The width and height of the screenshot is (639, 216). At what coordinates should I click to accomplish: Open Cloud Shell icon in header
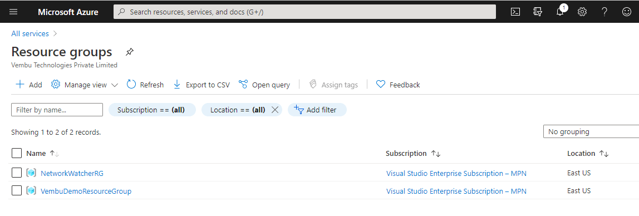pos(515,12)
